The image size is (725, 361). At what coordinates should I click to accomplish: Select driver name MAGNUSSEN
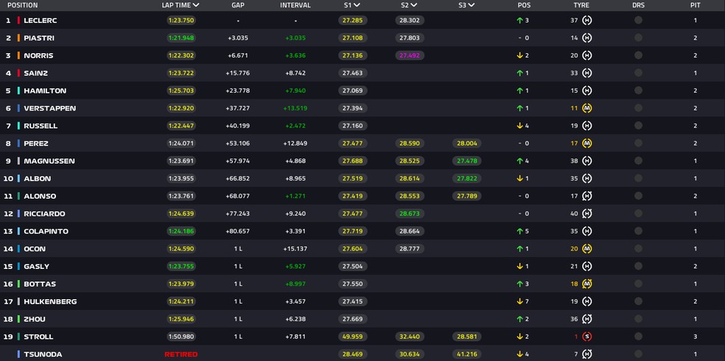click(49, 161)
